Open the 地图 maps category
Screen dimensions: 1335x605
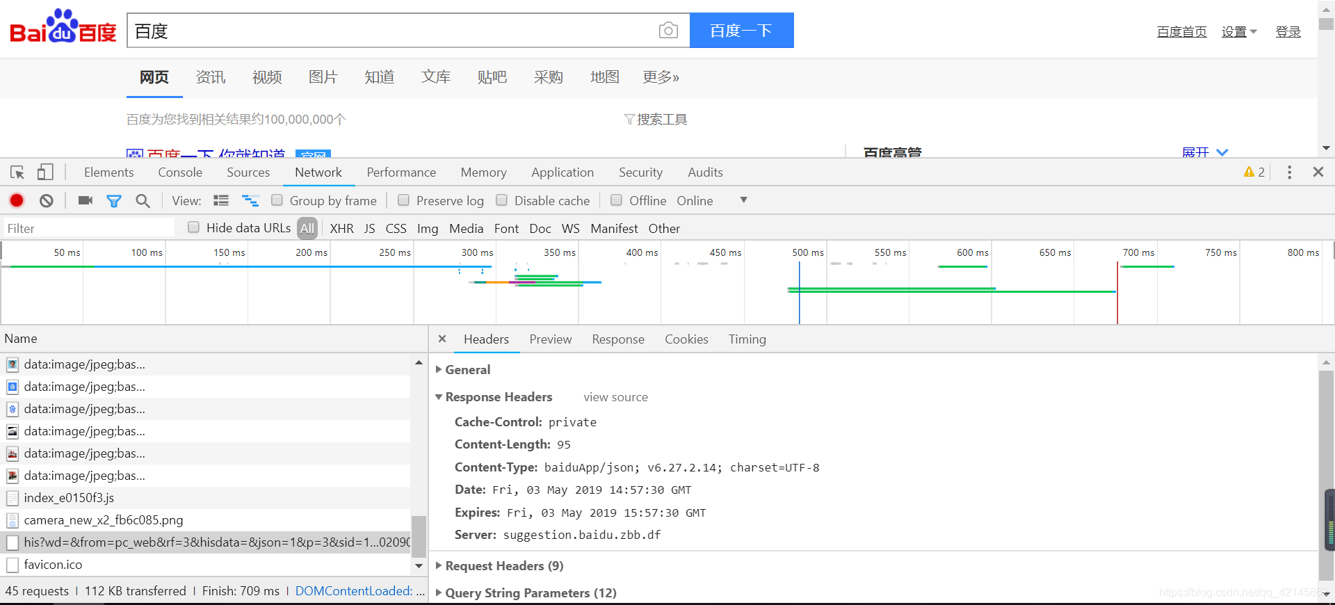[x=604, y=77]
